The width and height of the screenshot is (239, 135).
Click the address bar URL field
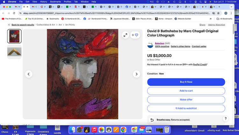point(117,13)
